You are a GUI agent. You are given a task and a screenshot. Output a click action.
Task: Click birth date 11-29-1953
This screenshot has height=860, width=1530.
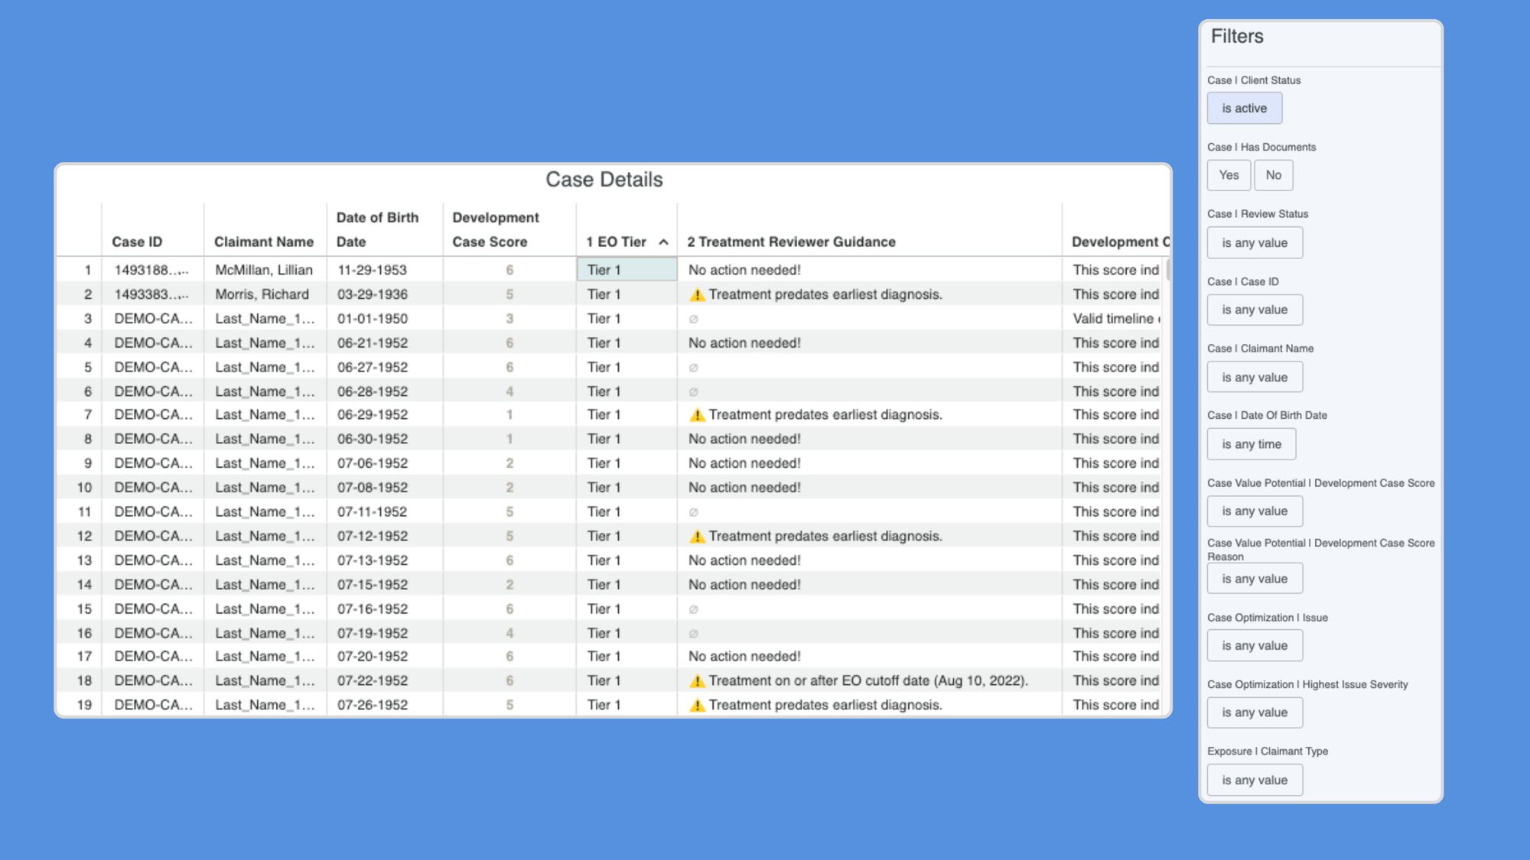[x=372, y=270]
